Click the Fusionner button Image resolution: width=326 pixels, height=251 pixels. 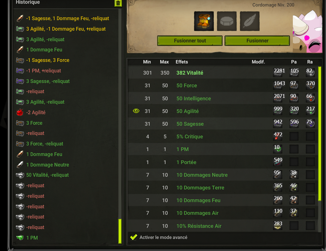tap(257, 41)
